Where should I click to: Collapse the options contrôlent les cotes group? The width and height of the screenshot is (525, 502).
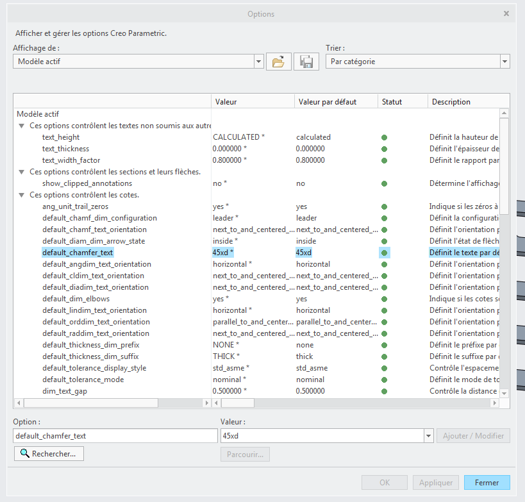pos(21,195)
